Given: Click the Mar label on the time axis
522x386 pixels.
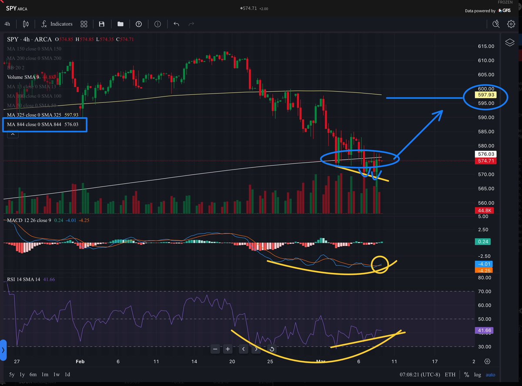Looking at the screenshot, I should point(321,362).
